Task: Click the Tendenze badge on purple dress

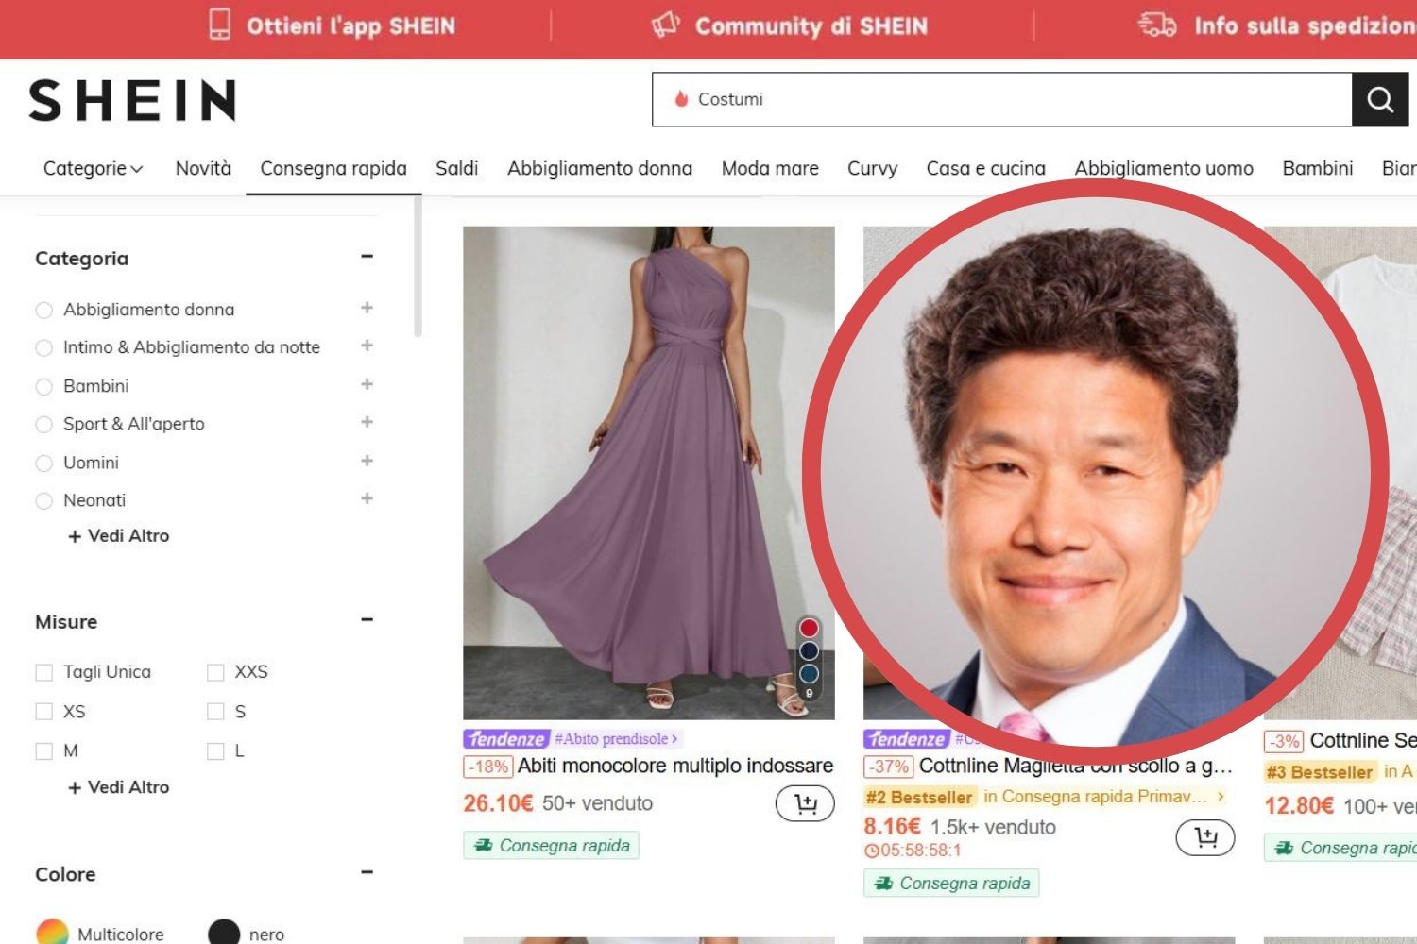Action: pos(506,739)
